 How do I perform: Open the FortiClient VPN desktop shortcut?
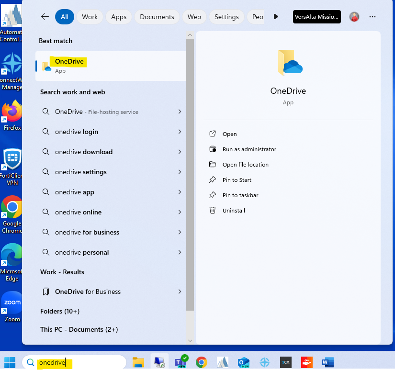click(11, 167)
